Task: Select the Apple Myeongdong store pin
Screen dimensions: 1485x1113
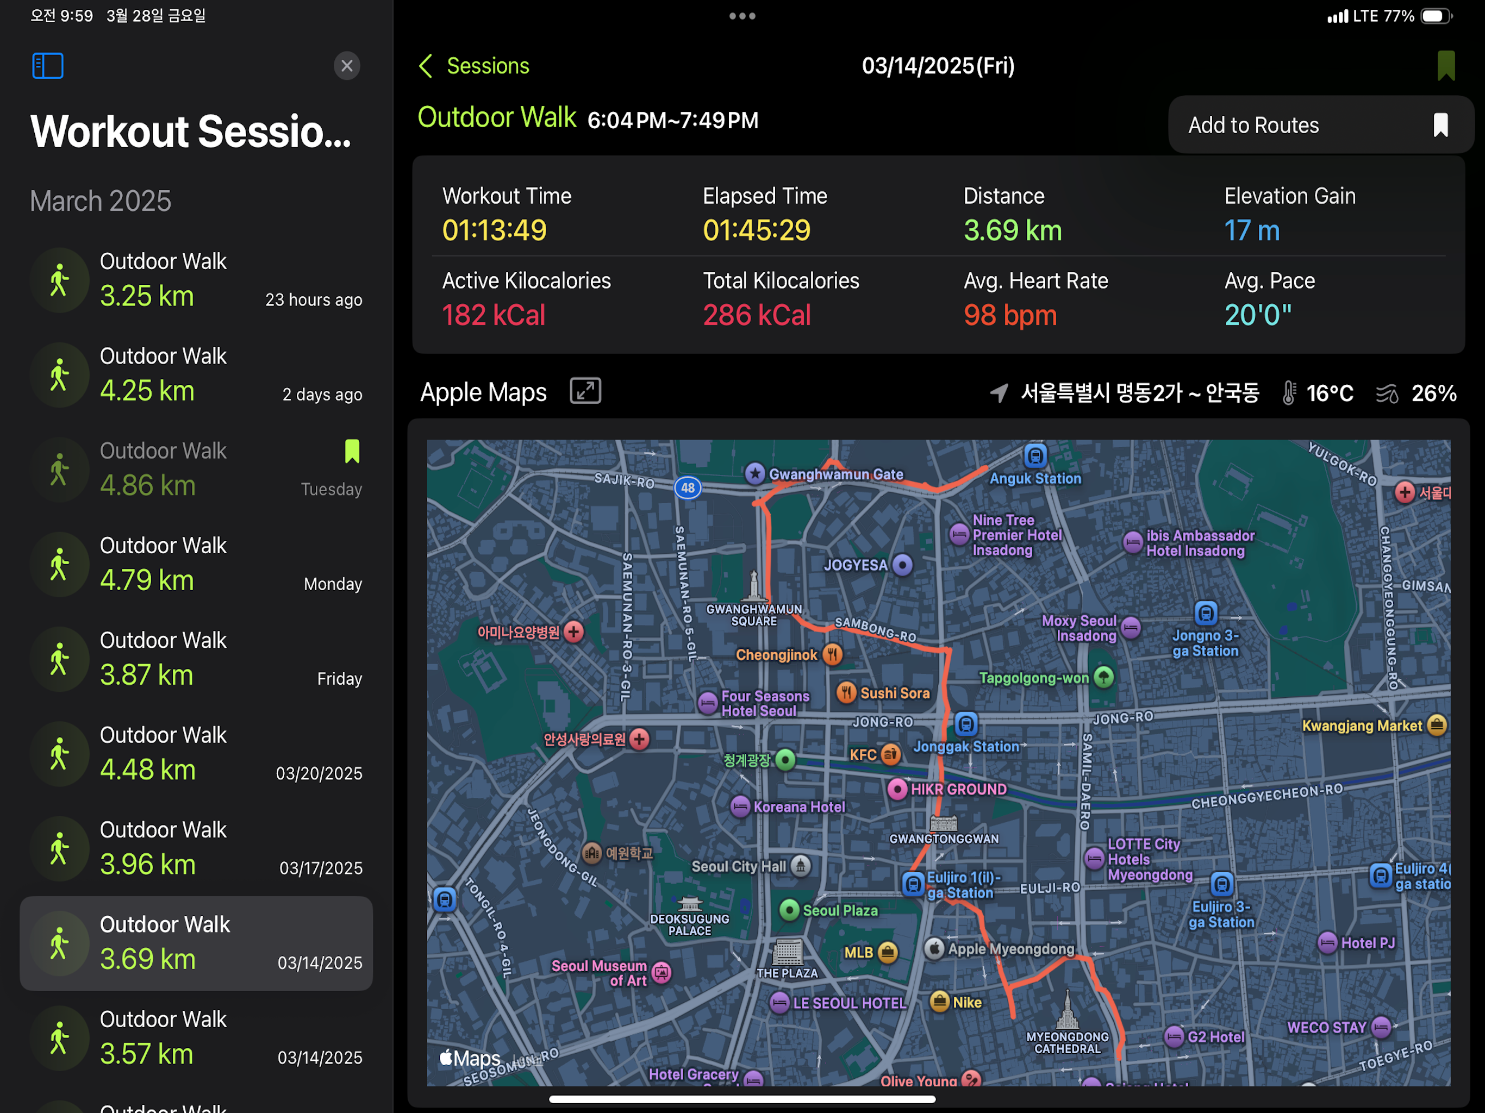Action: (934, 948)
